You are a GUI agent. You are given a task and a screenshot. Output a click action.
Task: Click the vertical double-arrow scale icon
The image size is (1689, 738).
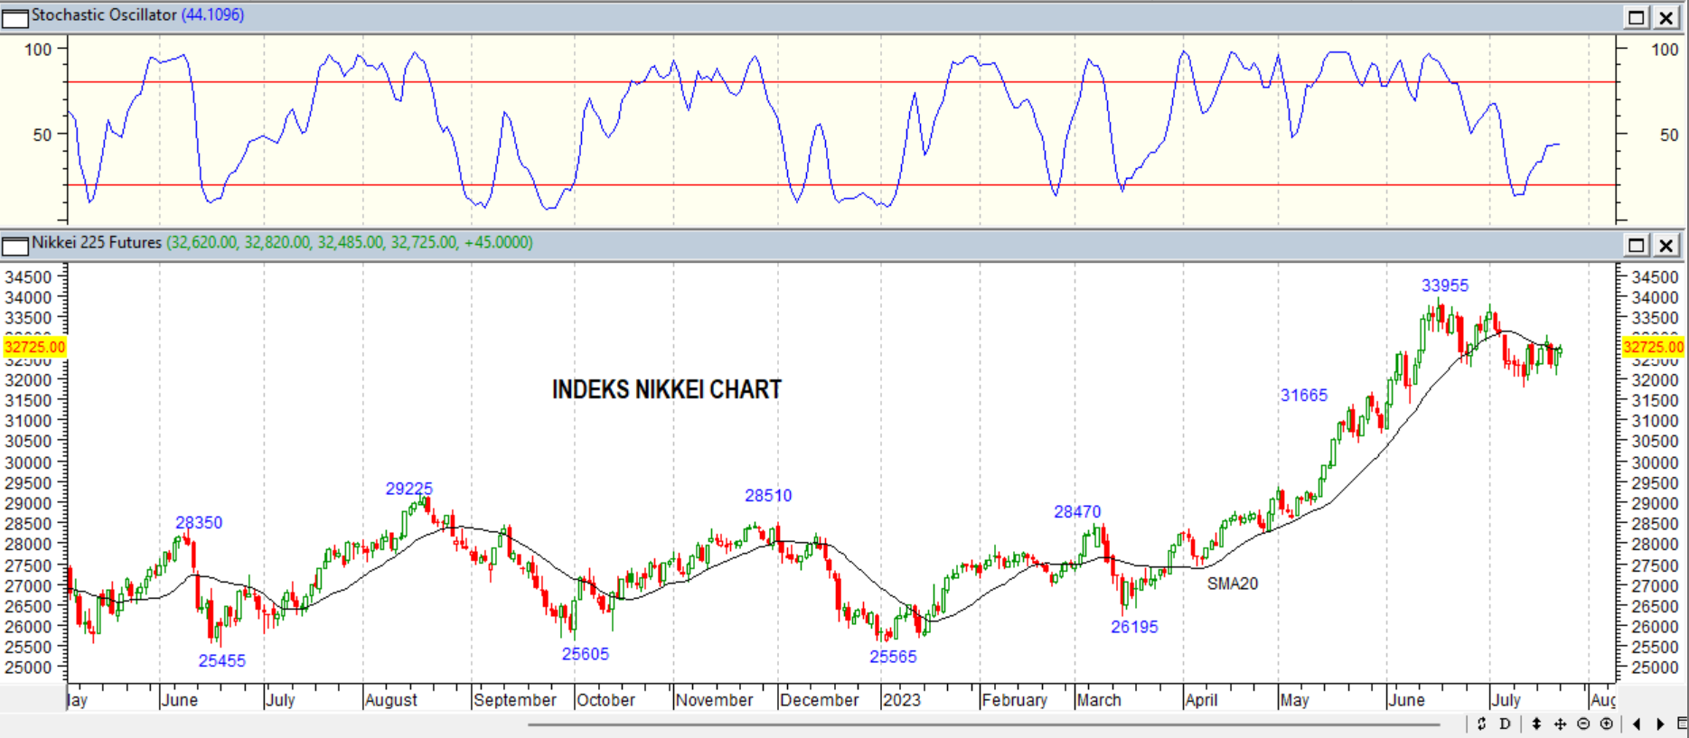(x=1536, y=724)
